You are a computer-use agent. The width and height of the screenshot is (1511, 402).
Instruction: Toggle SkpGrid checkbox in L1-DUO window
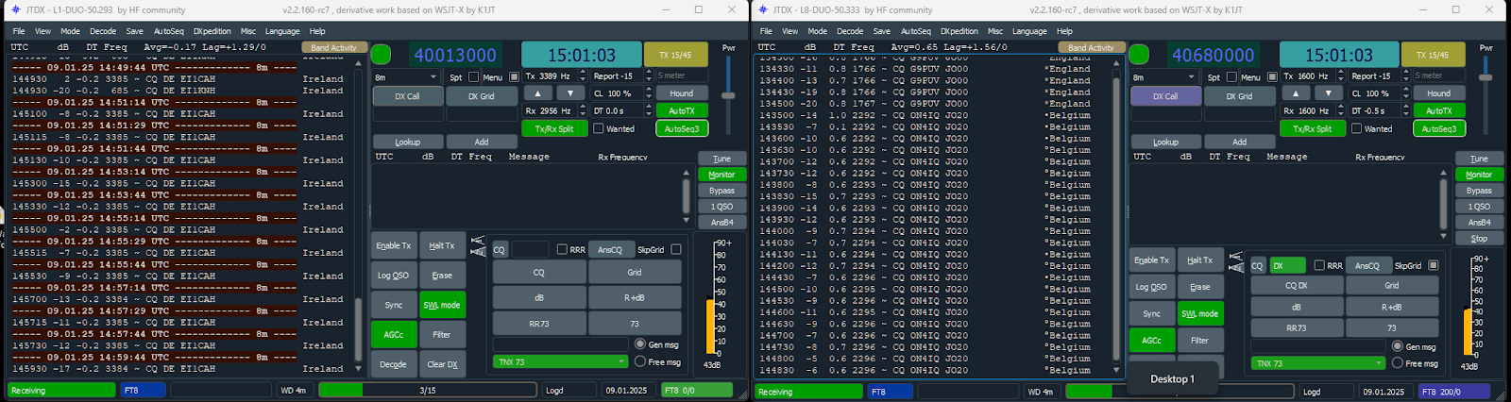pyautogui.click(x=675, y=249)
